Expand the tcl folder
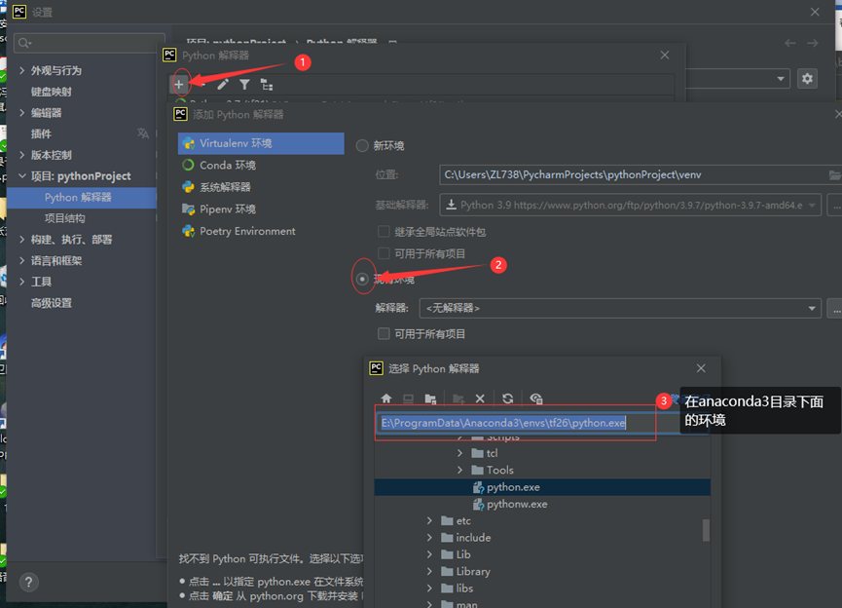 (459, 453)
